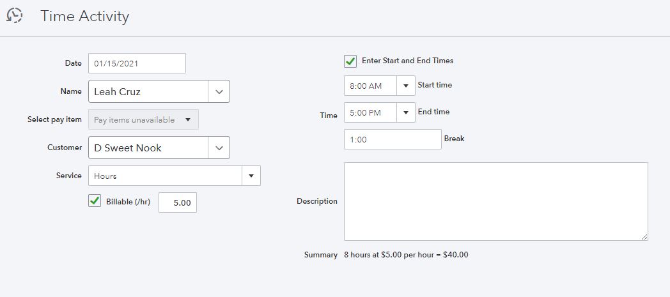This screenshot has width=670, height=297.
Task: Open the Start time dropdown arrow
Action: click(x=405, y=86)
